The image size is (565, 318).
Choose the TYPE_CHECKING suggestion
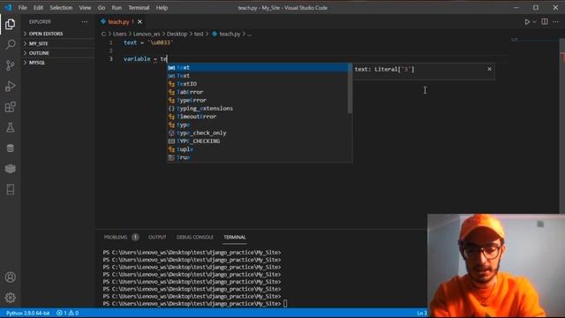257,141
